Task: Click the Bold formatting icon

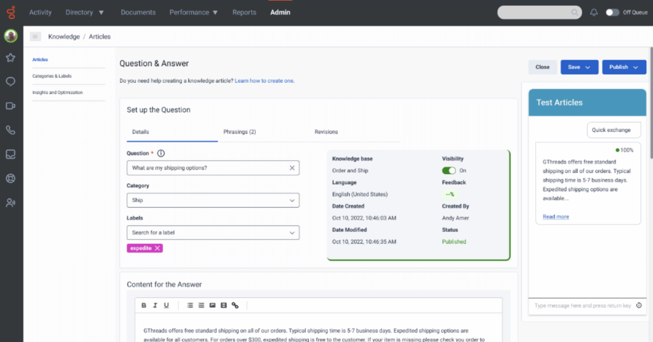Action: (144, 305)
